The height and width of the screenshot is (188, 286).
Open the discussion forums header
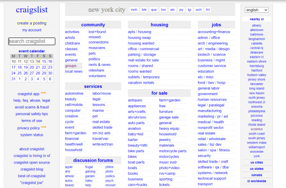(93, 160)
